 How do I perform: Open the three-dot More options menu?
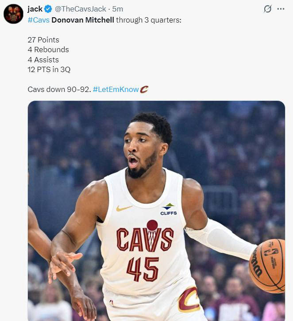(x=281, y=9)
